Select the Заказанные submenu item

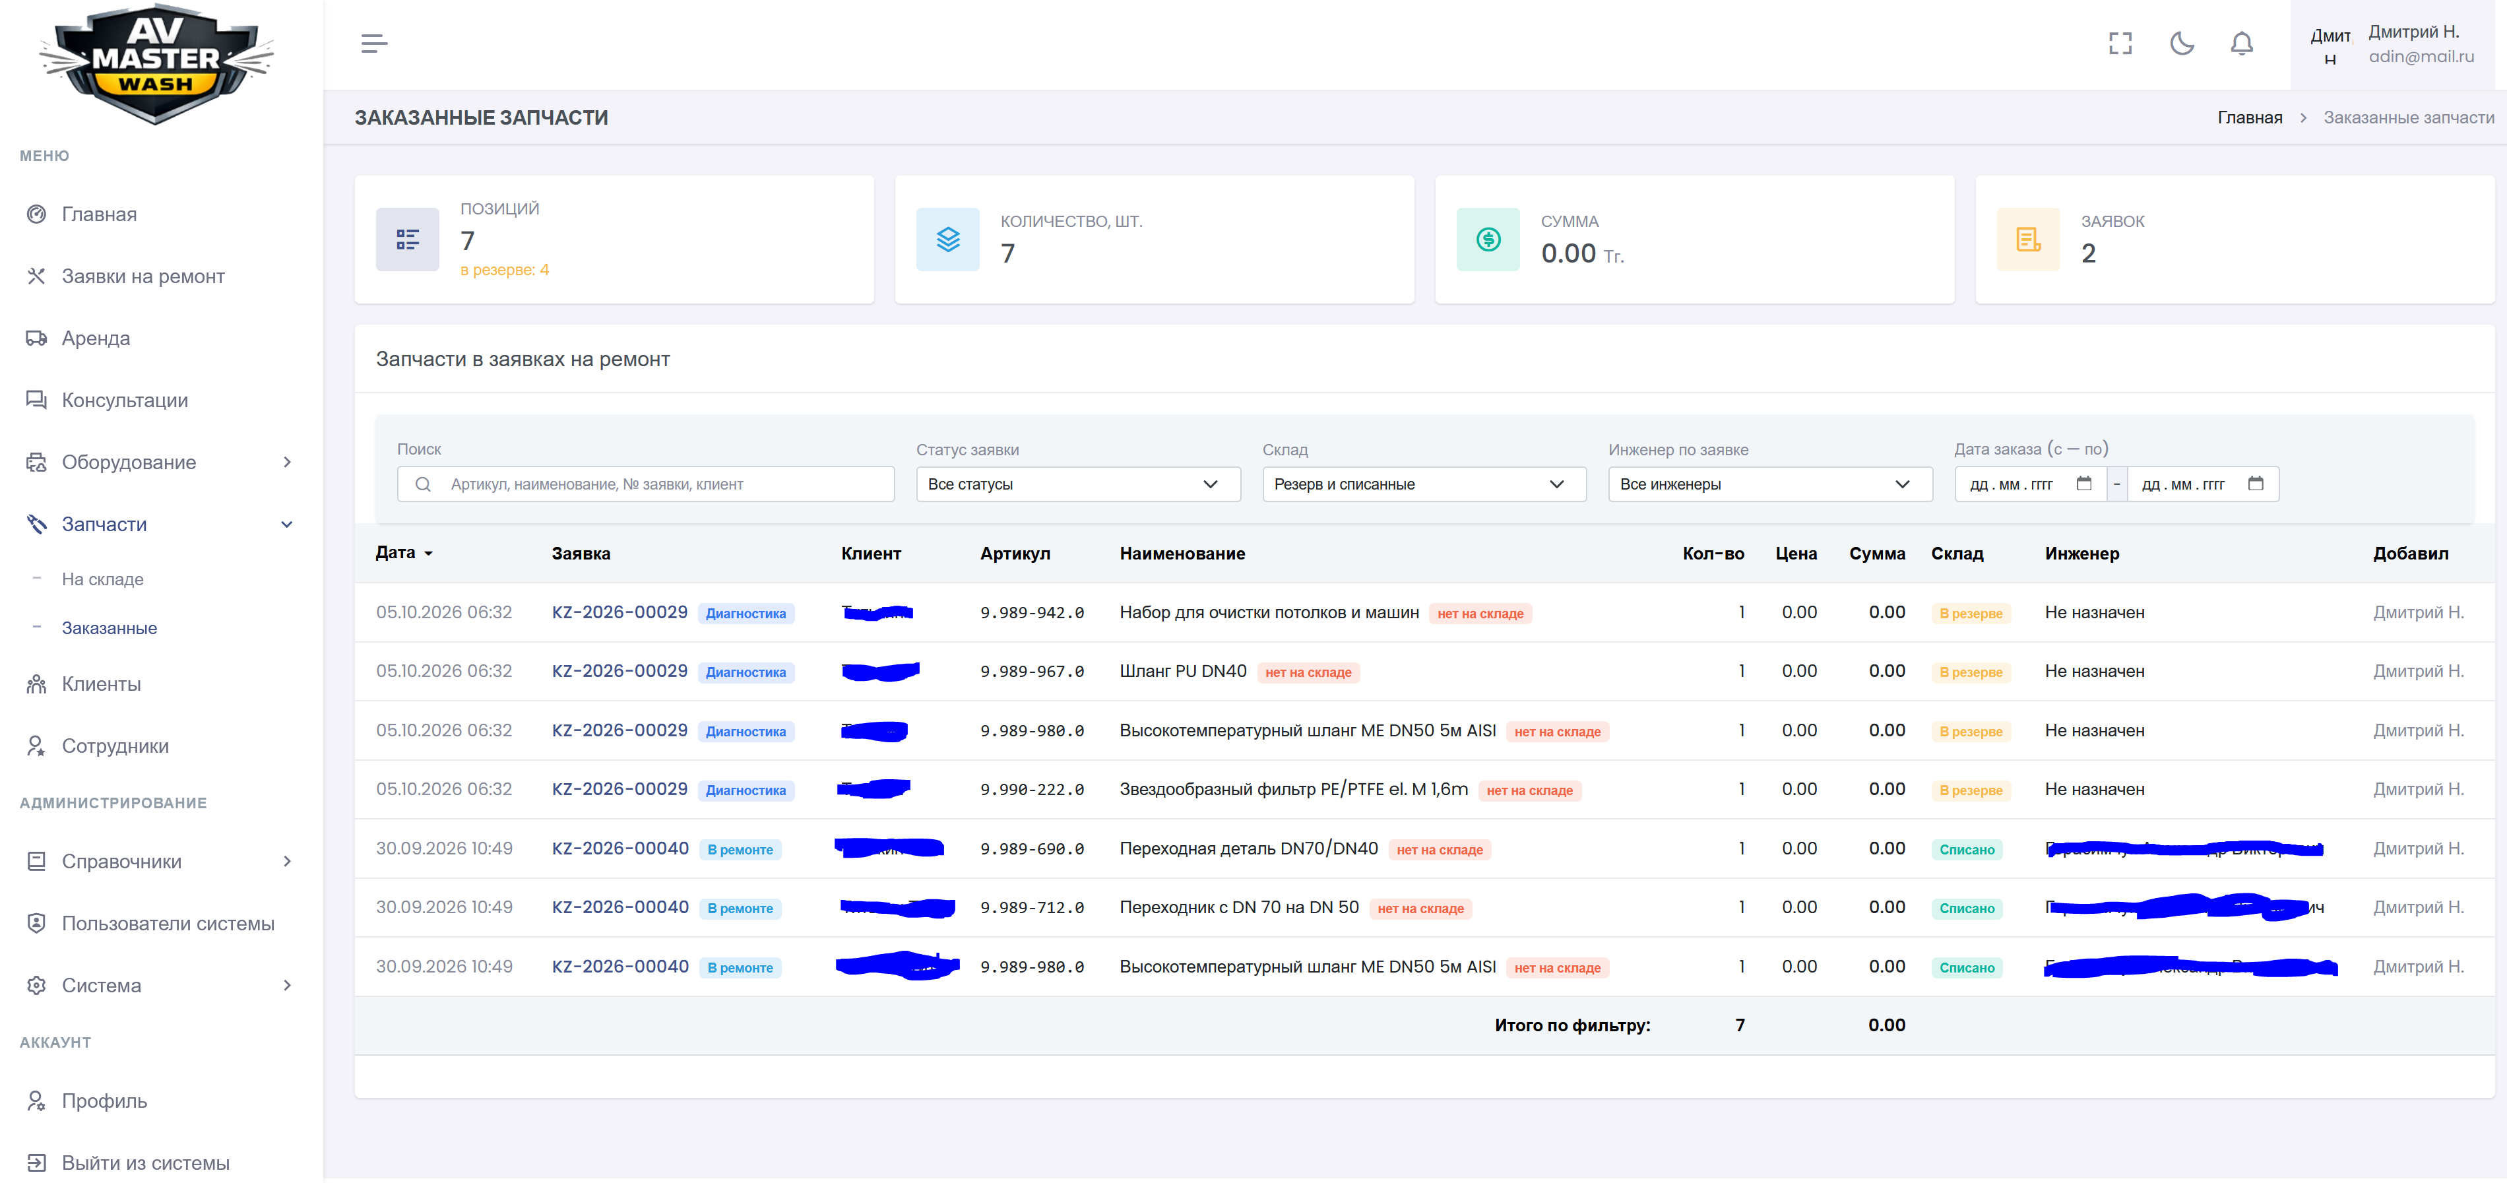[109, 629]
